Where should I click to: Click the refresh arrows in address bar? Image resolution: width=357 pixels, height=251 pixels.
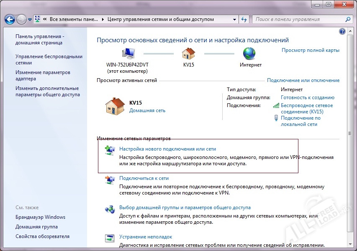tap(244, 19)
